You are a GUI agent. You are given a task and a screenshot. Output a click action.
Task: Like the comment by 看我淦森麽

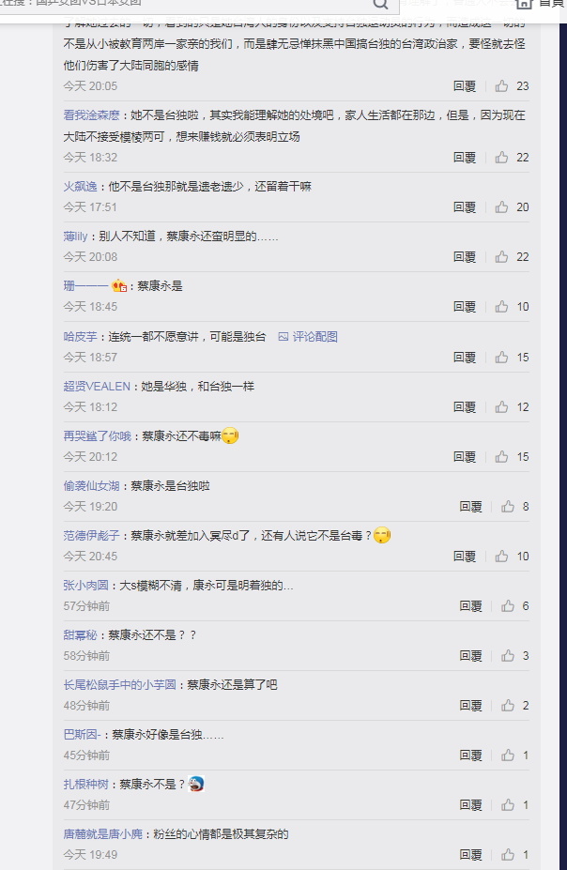point(501,158)
